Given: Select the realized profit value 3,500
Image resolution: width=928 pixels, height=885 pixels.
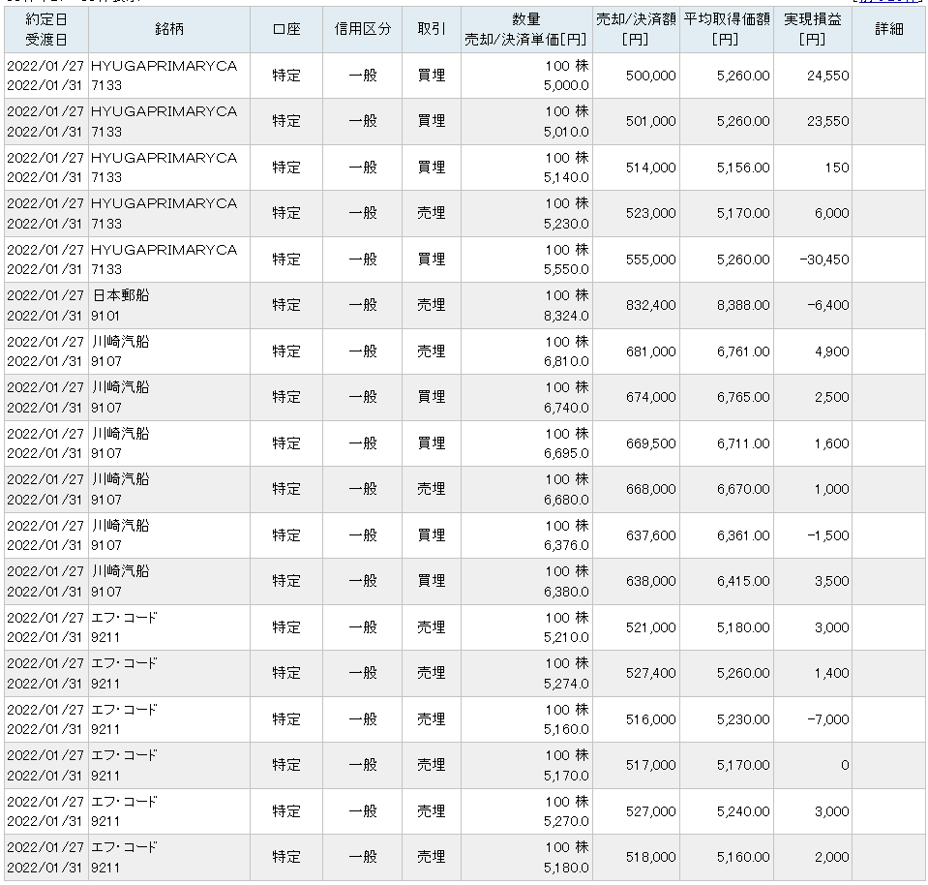Looking at the screenshot, I should 831,581.
